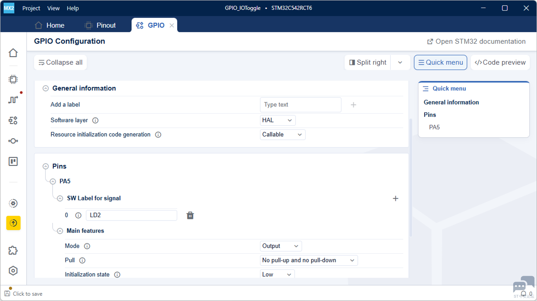Open the Project menu
Screen dimensions: 537x301
click(x=31, y=8)
